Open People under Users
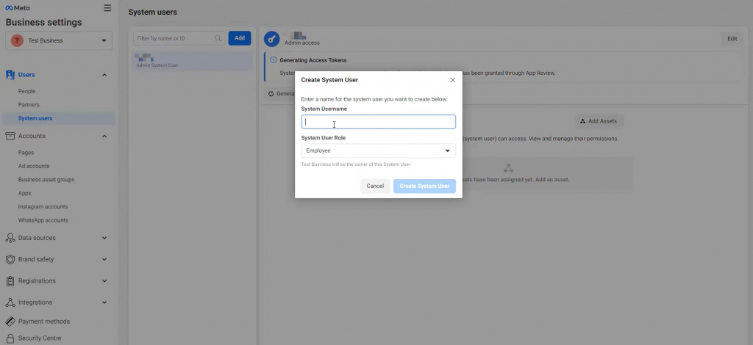This screenshot has width=753, height=345. 27,91
